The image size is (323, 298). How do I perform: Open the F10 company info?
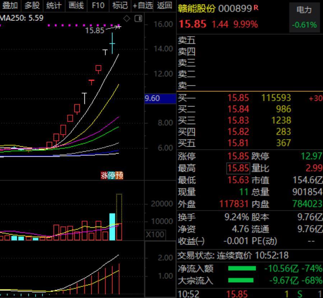pos(98,5)
